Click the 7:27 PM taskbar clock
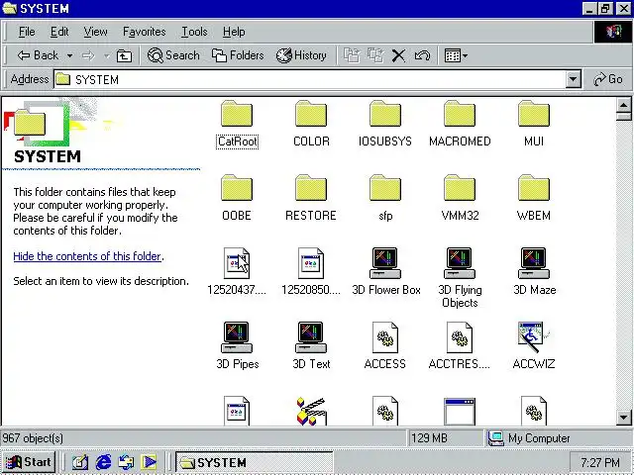The image size is (634, 475). pyautogui.click(x=600, y=462)
